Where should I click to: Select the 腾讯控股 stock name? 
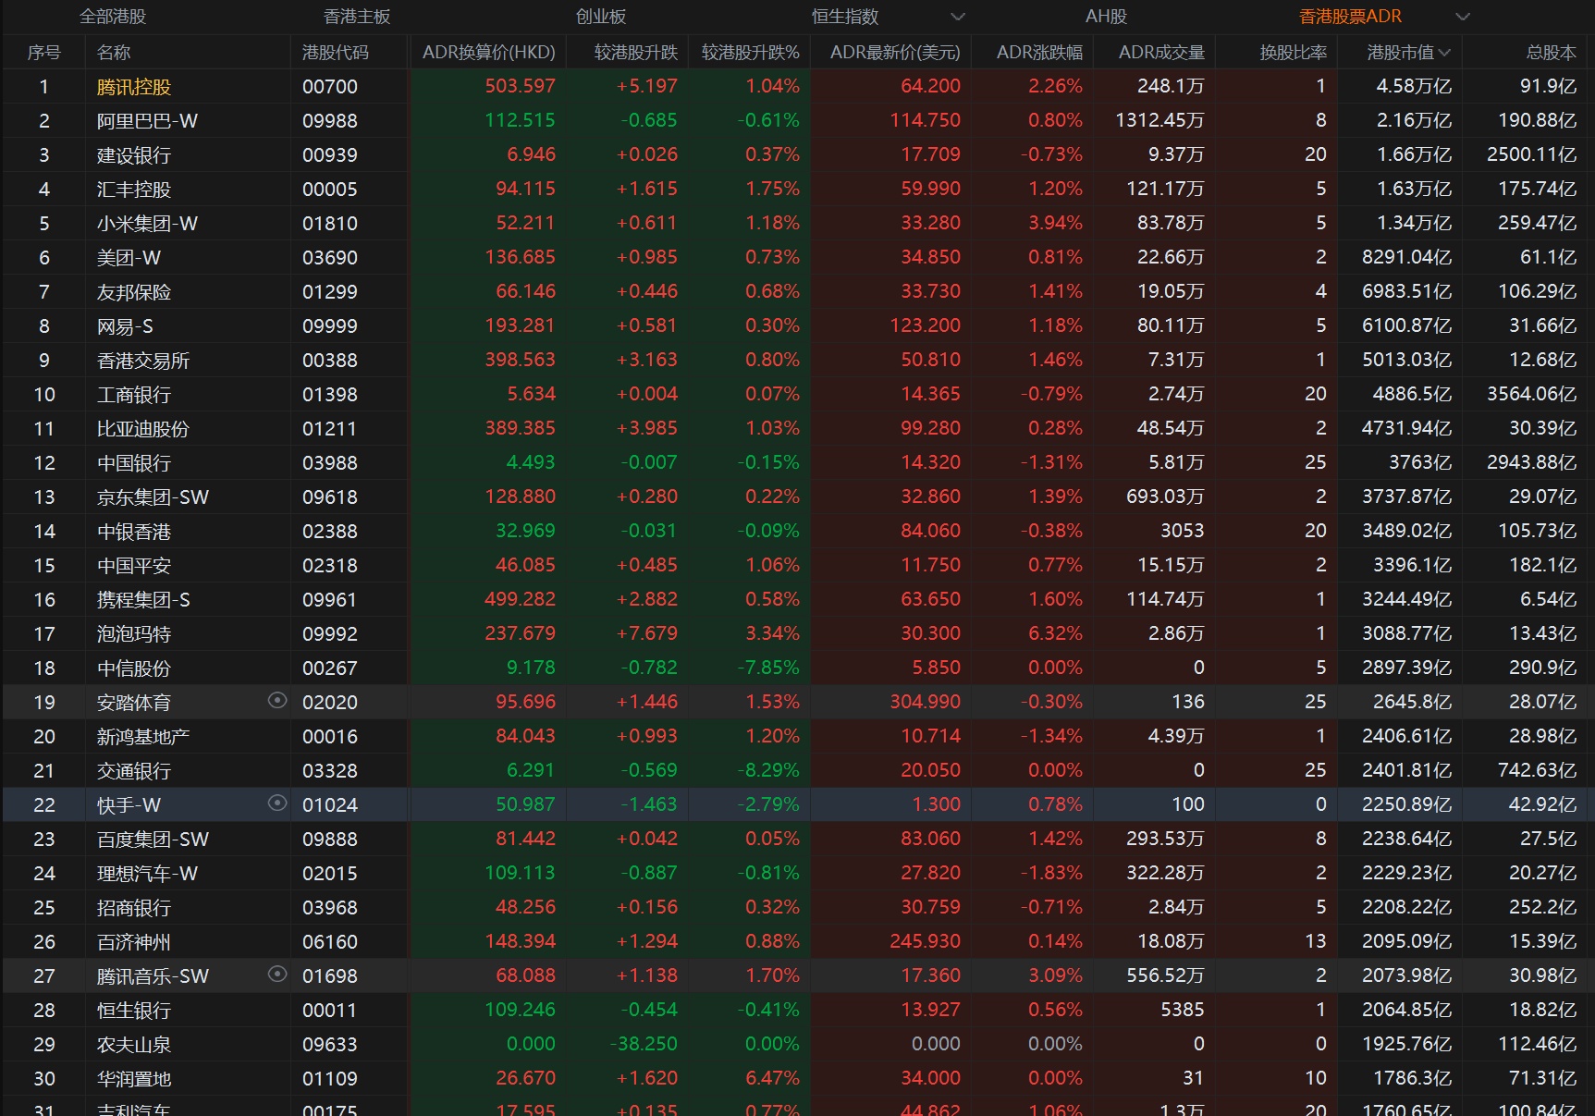pyautogui.click(x=134, y=87)
